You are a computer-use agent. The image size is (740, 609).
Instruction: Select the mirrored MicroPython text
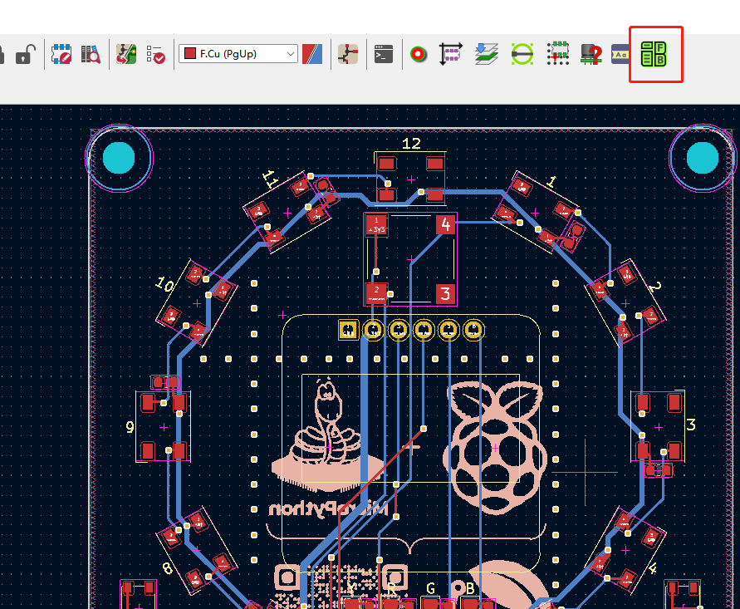click(328, 508)
